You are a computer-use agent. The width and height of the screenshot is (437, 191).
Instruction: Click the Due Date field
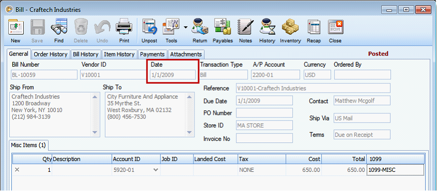tap(264, 100)
